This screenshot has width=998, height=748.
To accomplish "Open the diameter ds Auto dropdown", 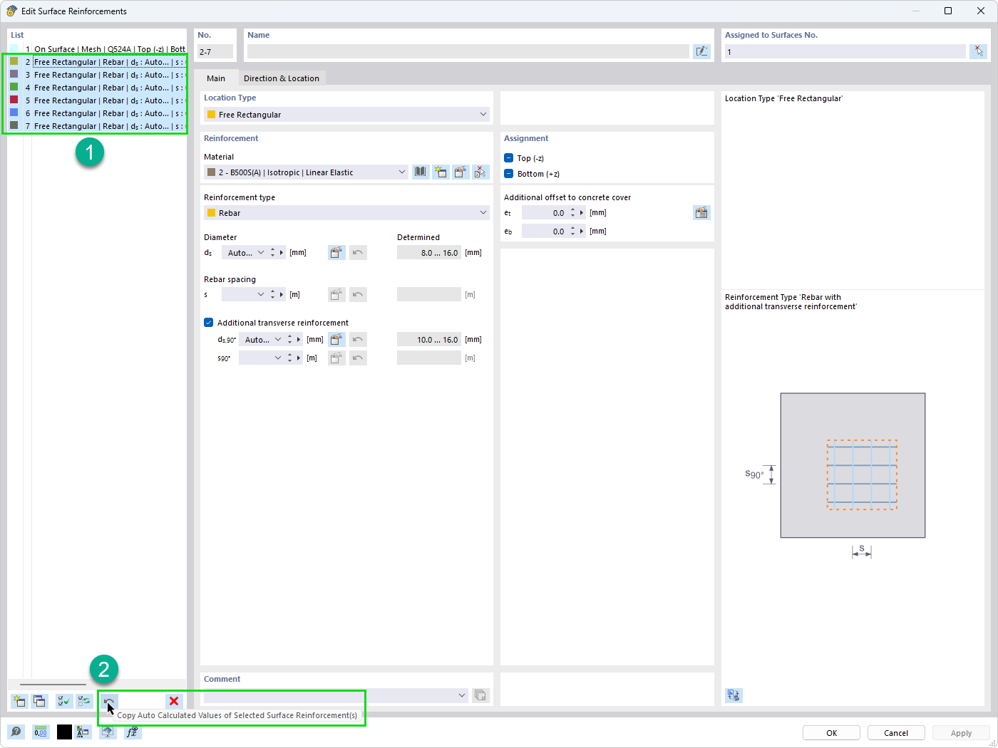I will click(261, 253).
